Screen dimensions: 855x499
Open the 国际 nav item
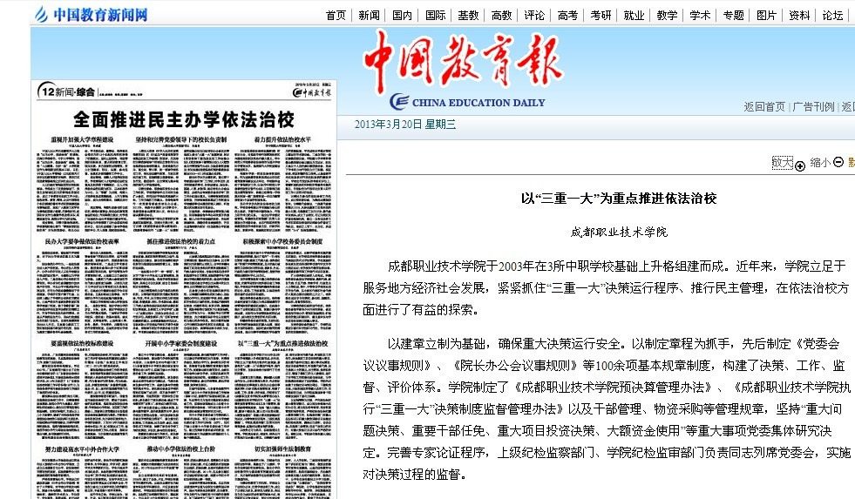(436, 16)
